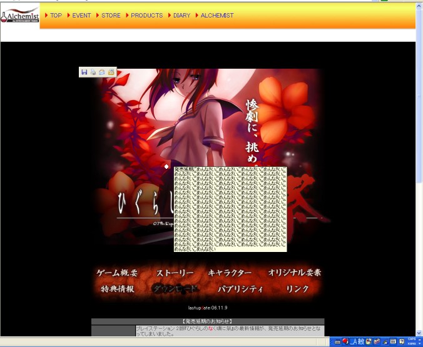
Task: Click the 般 conversion mode indicator
Action: [361, 342]
